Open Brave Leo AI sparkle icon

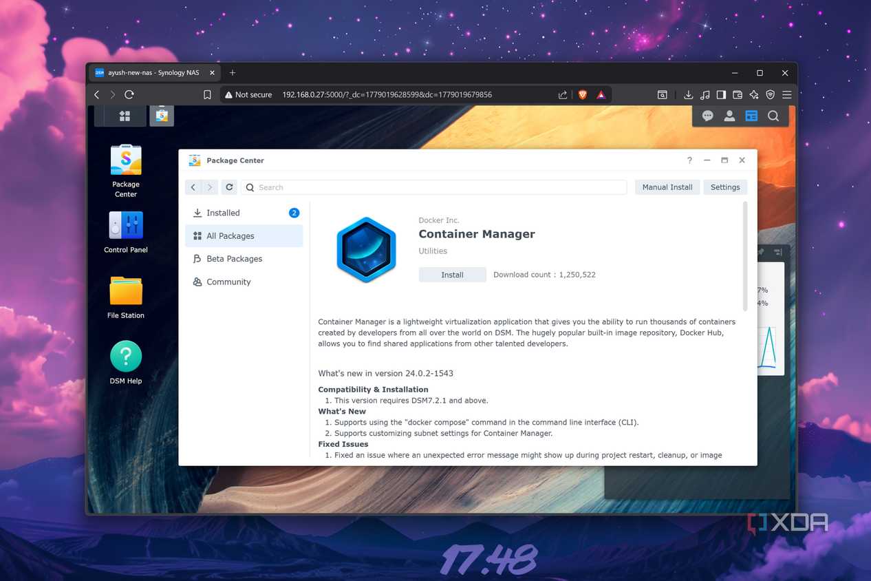(x=754, y=95)
